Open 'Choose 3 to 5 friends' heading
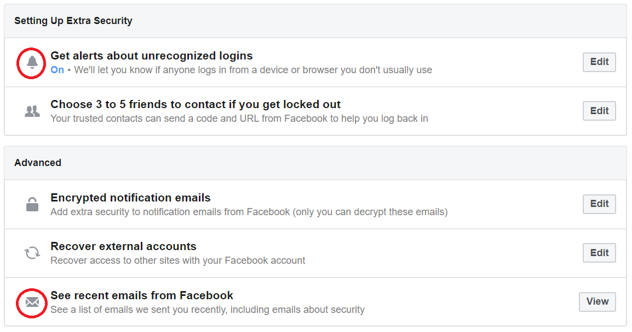Screen dimensions: 632x332 pos(196,104)
